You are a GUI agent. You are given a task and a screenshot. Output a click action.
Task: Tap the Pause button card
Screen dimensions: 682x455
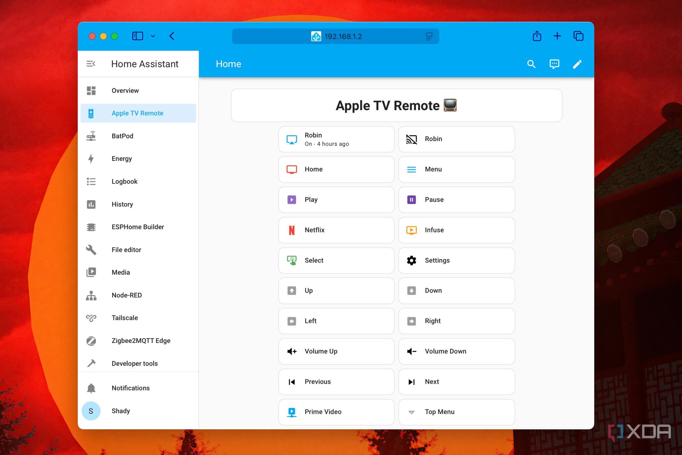pyautogui.click(x=457, y=200)
